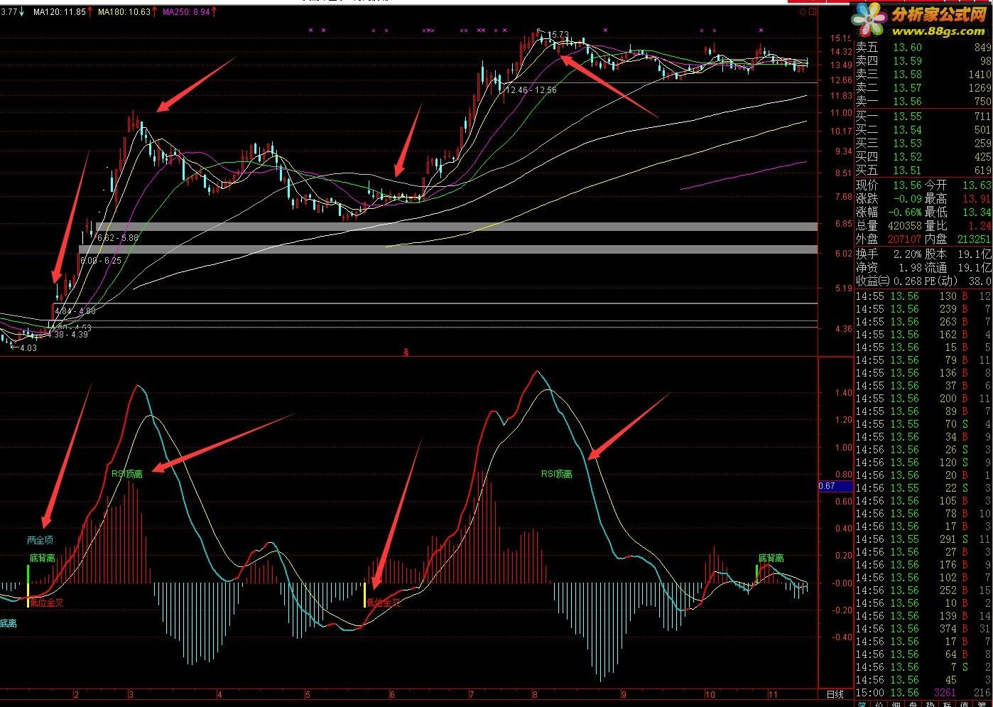The image size is (993, 707).
Task: Click the 今开 13.63 value
Action: [977, 185]
